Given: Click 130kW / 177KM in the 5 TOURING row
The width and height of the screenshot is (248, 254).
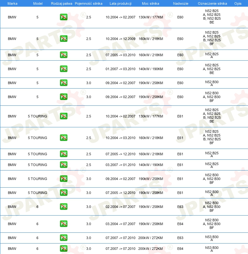Looking at the screenshot, I should pos(151,116).
